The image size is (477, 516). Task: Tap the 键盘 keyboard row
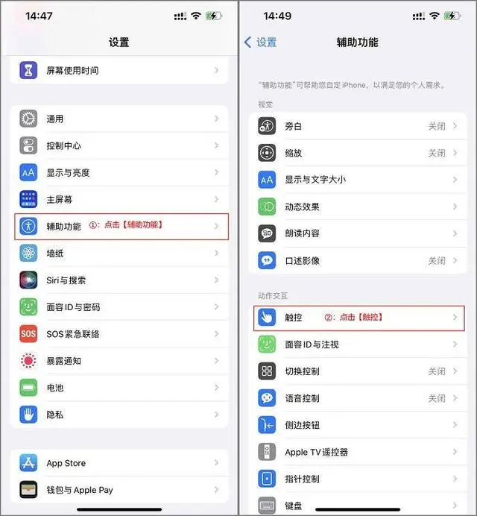359,505
